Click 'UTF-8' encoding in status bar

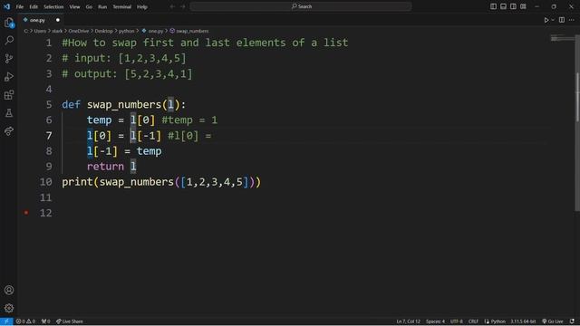tap(457, 321)
